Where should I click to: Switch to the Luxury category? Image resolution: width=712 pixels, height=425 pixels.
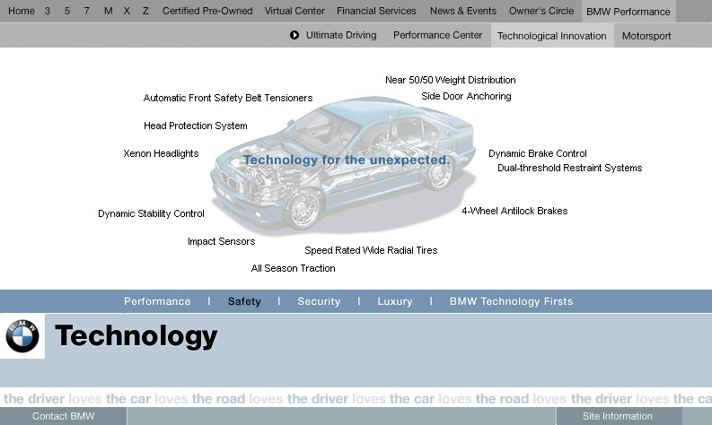(395, 301)
